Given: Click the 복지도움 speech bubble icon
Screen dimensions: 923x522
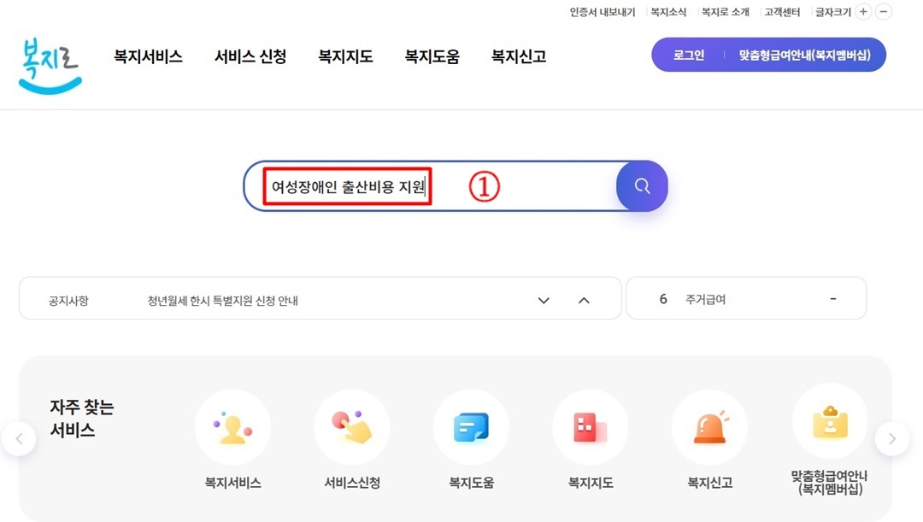Looking at the screenshot, I should point(471,427).
